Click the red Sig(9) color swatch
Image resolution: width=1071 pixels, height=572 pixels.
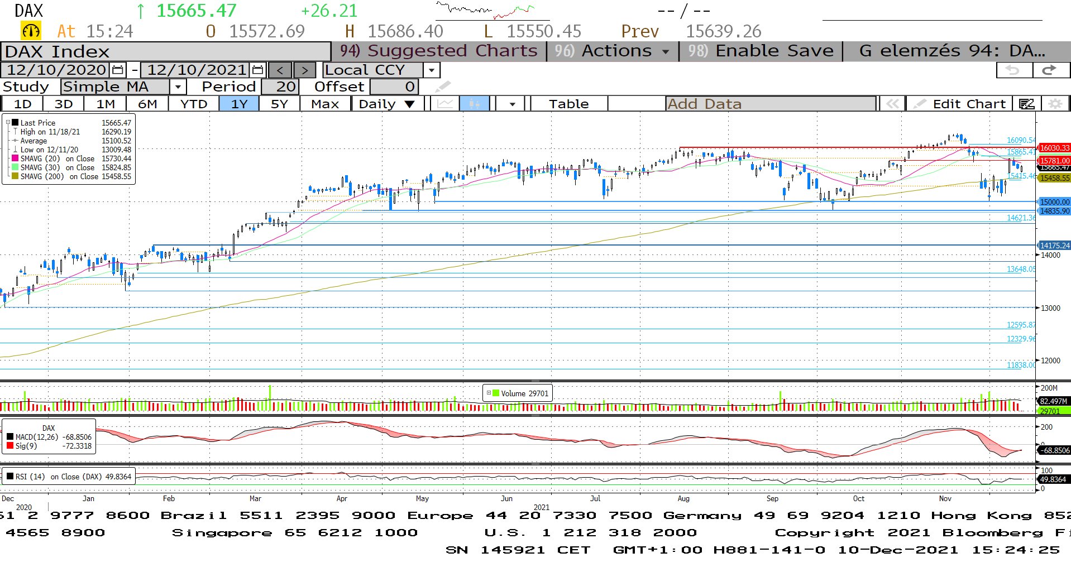(9, 446)
